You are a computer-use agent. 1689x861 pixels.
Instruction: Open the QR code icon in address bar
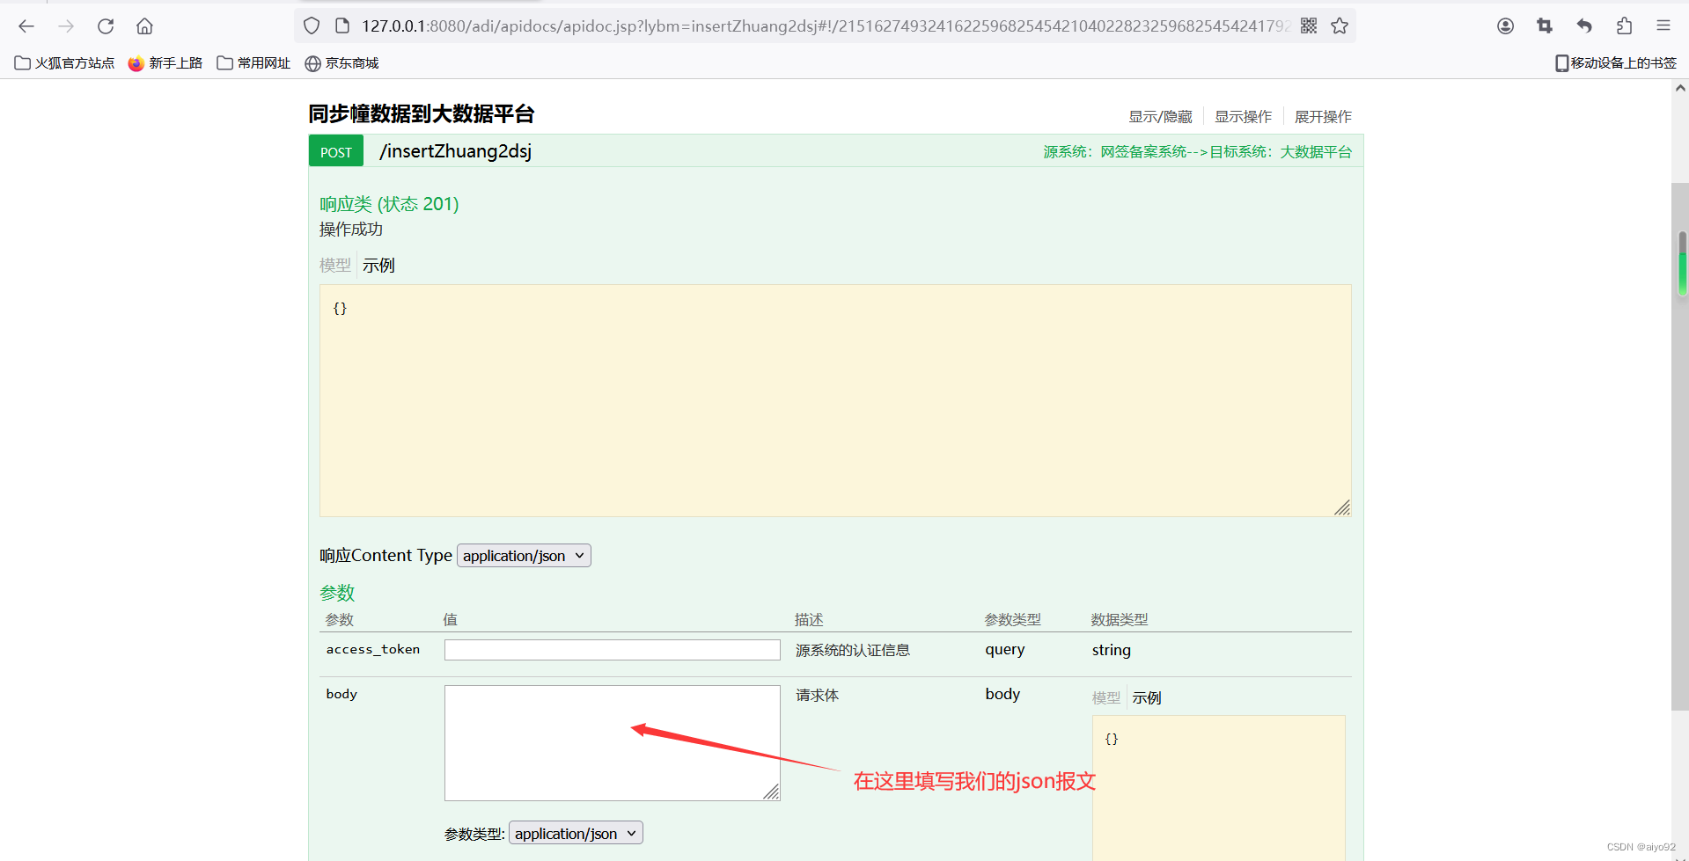1309,26
